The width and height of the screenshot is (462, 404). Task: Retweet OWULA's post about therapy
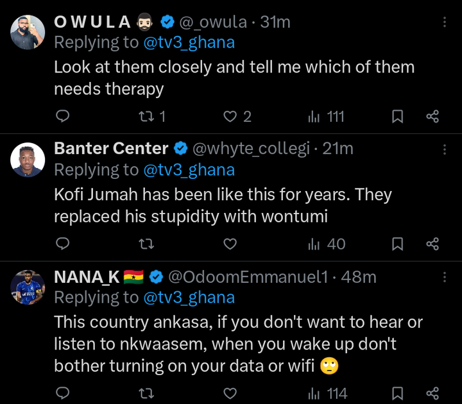click(147, 116)
